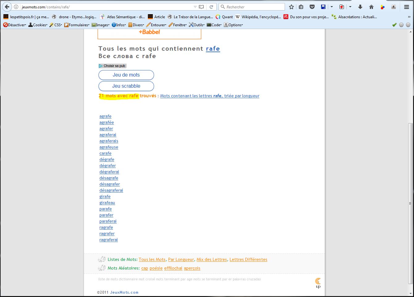Viewport: 414px width, 297px height.
Task: Open the downloads arrow icon
Action: click(x=360, y=7)
